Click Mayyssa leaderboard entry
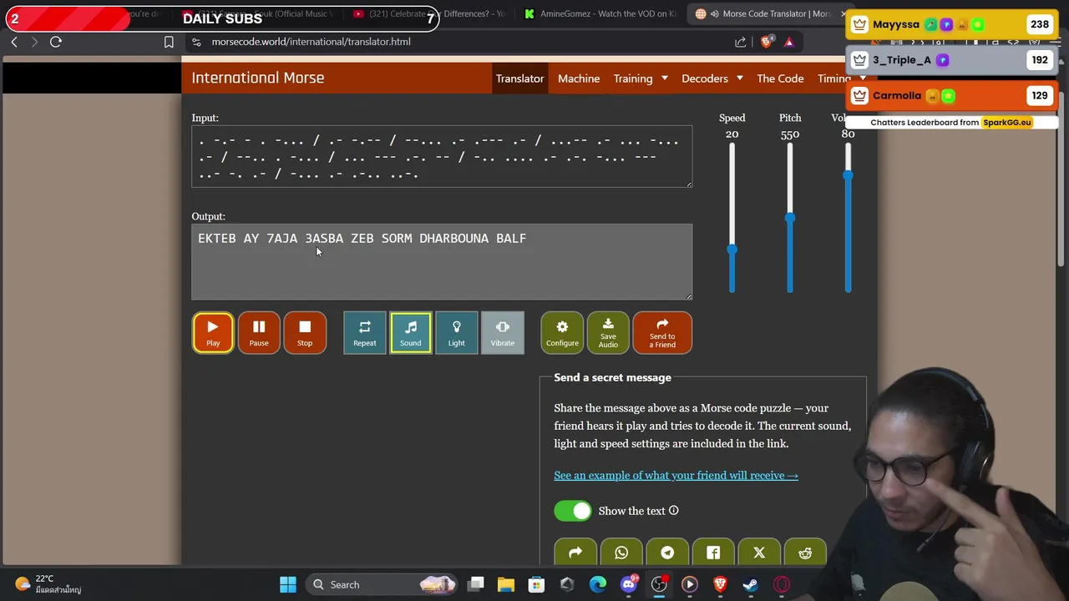This screenshot has height=601, width=1069. [952, 24]
